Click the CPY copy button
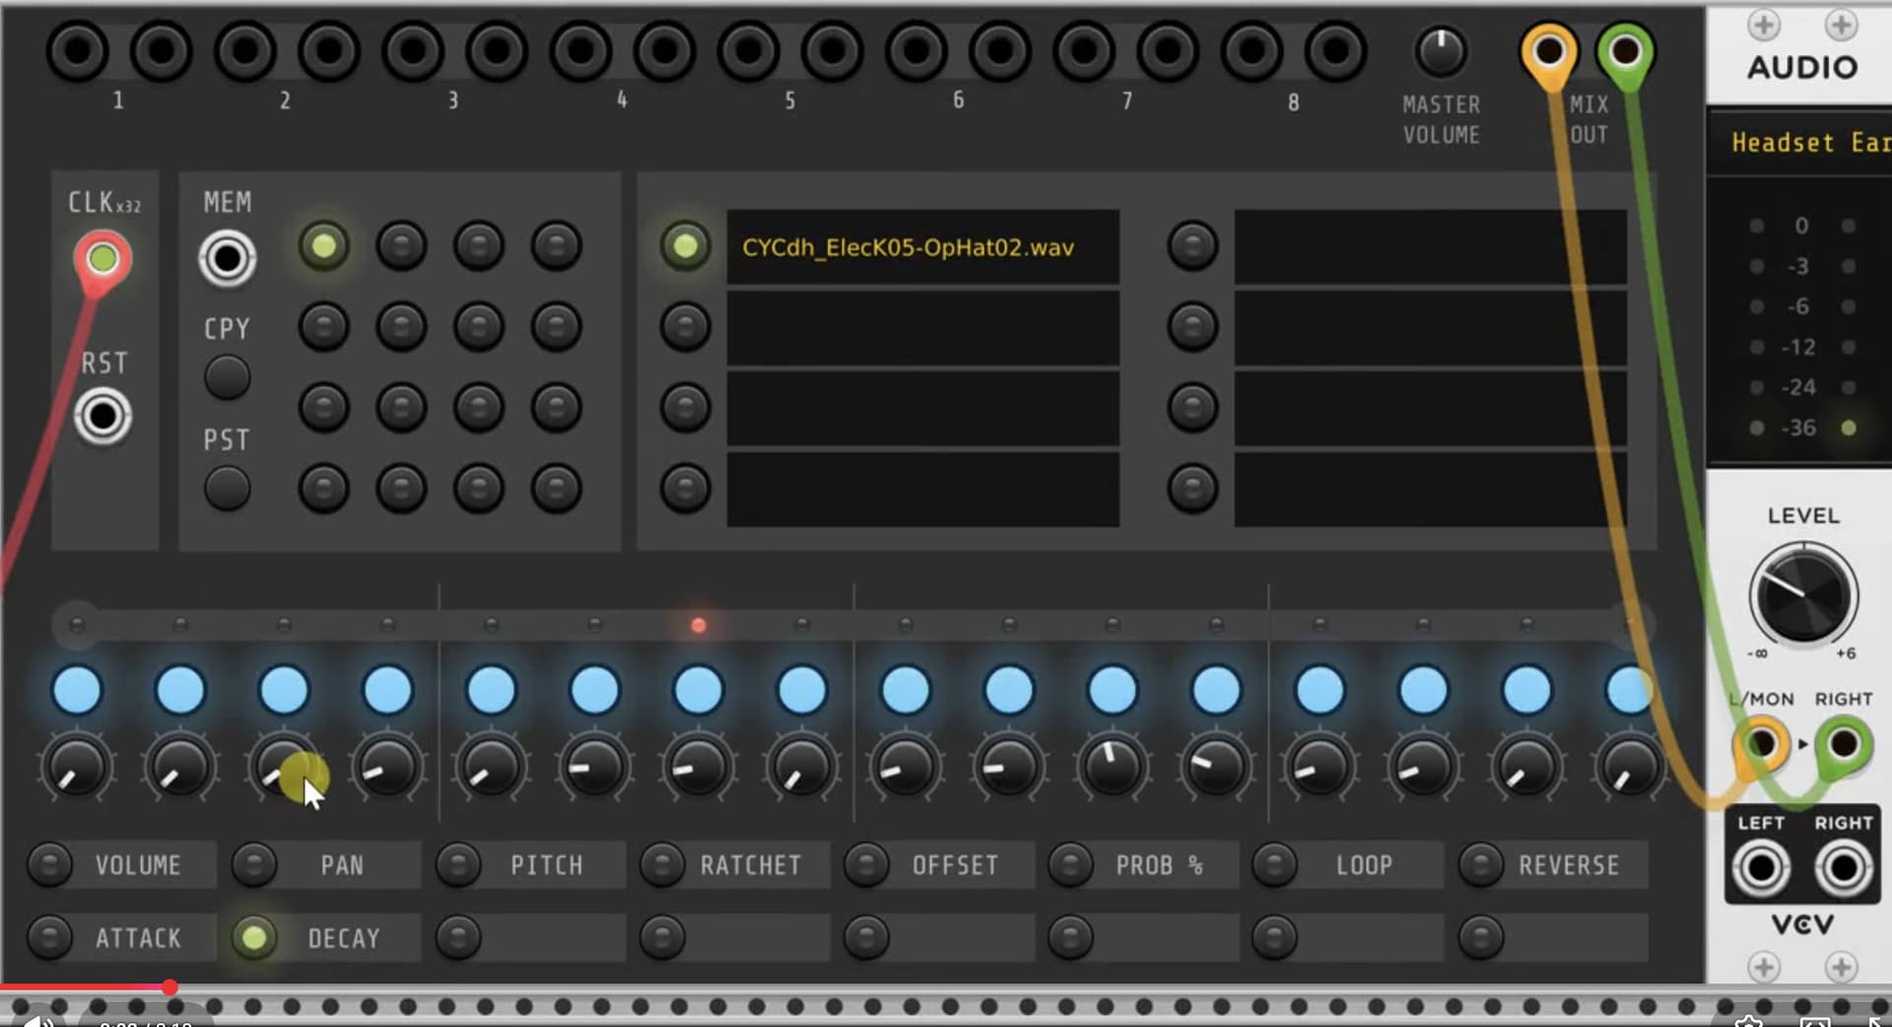This screenshot has width=1892, height=1027. [227, 377]
